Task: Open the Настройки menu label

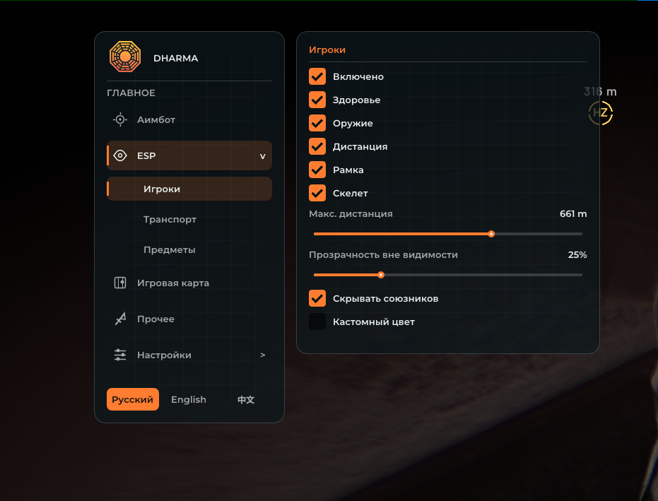Action: point(164,355)
